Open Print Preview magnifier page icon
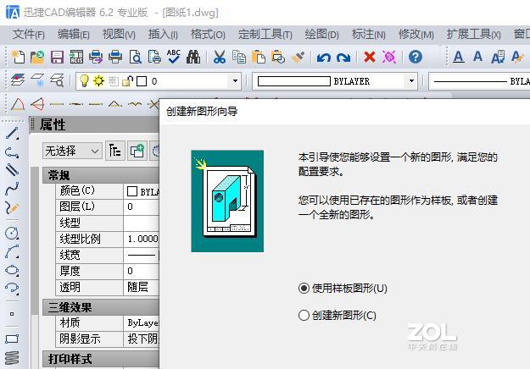Screen dimensions: 530x369 click(x=135, y=57)
